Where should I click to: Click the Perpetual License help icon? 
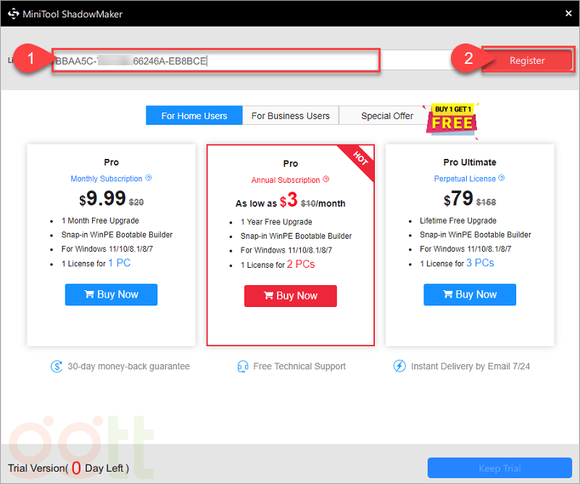point(502,179)
